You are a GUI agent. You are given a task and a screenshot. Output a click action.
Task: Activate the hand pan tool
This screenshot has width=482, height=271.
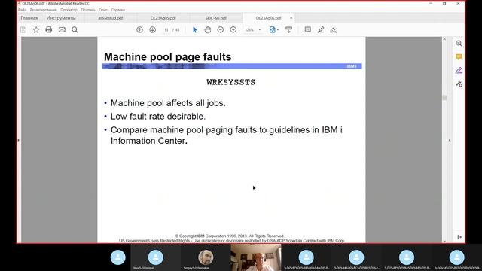click(208, 30)
